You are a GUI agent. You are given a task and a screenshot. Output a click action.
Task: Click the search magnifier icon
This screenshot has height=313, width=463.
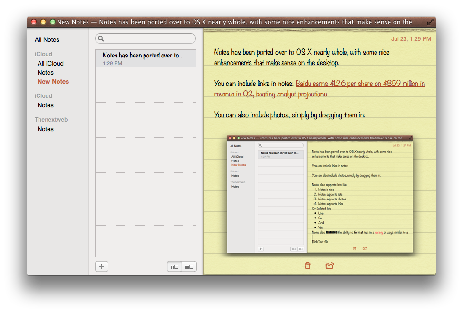pyautogui.click(x=101, y=38)
